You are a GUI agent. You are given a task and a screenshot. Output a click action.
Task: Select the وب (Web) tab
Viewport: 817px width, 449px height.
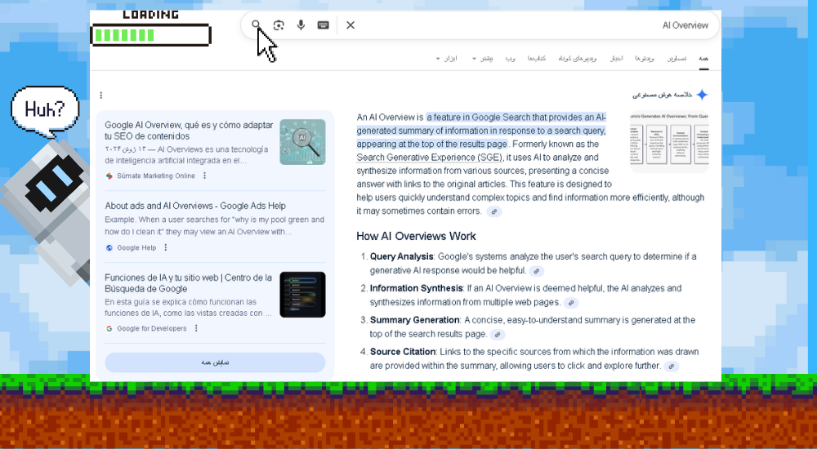510,58
